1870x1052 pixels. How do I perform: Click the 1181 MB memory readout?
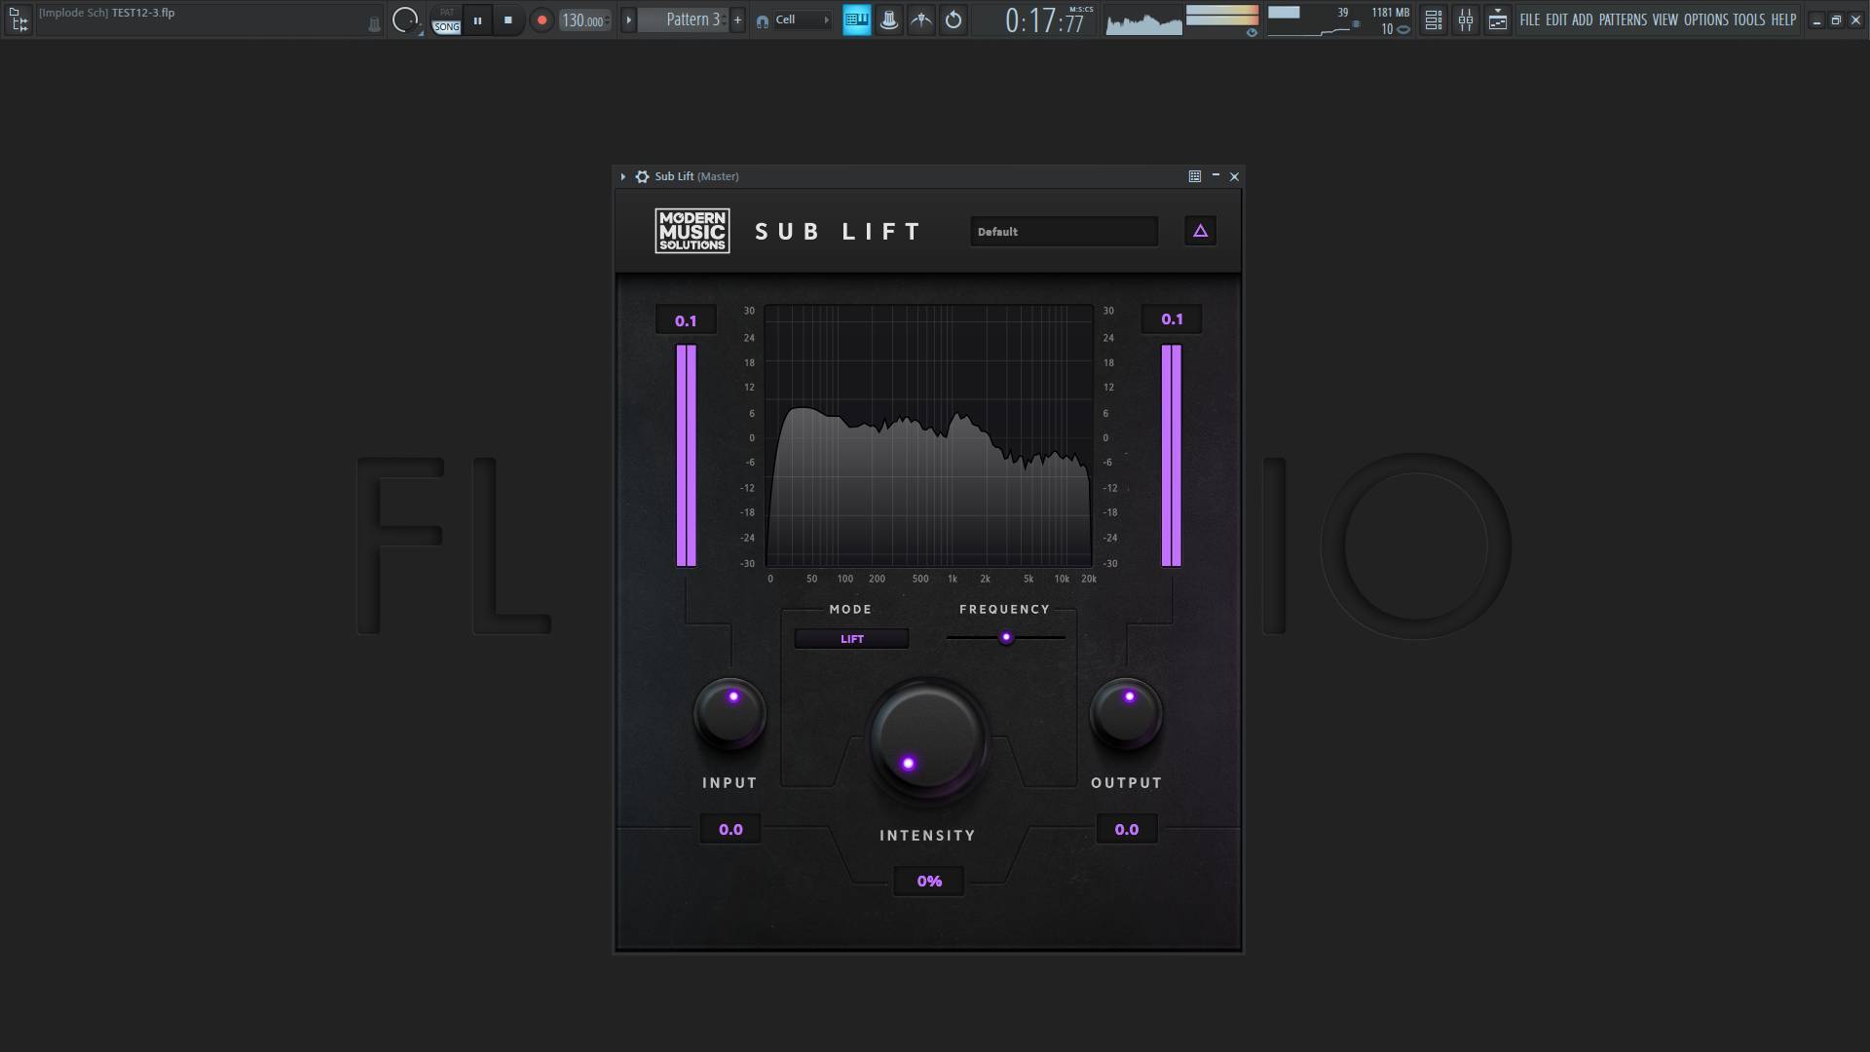point(1390,13)
